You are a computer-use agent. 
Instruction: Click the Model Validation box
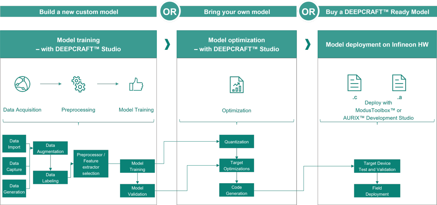coord(138,191)
